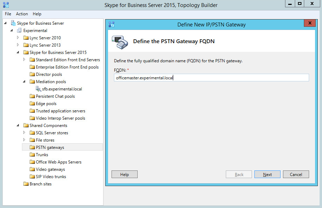
Task: Expand the SQL Server stores node
Action: coord(24,133)
